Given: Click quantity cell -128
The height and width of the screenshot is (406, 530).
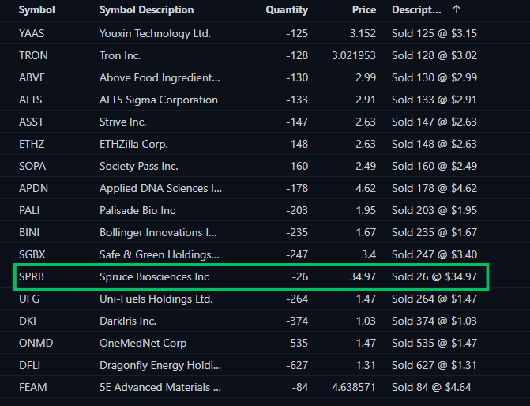Looking at the screenshot, I should [x=297, y=55].
